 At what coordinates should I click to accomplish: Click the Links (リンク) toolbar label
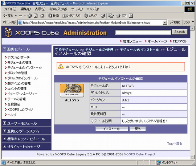pyautogui.click(x=187, y=22)
